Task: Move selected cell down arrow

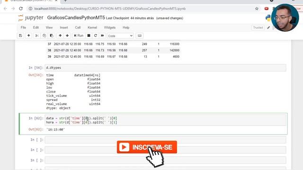Action: click(67, 36)
